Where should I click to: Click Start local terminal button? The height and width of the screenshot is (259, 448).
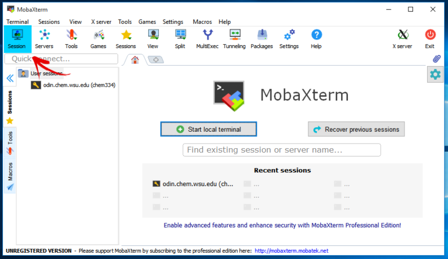click(208, 129)
